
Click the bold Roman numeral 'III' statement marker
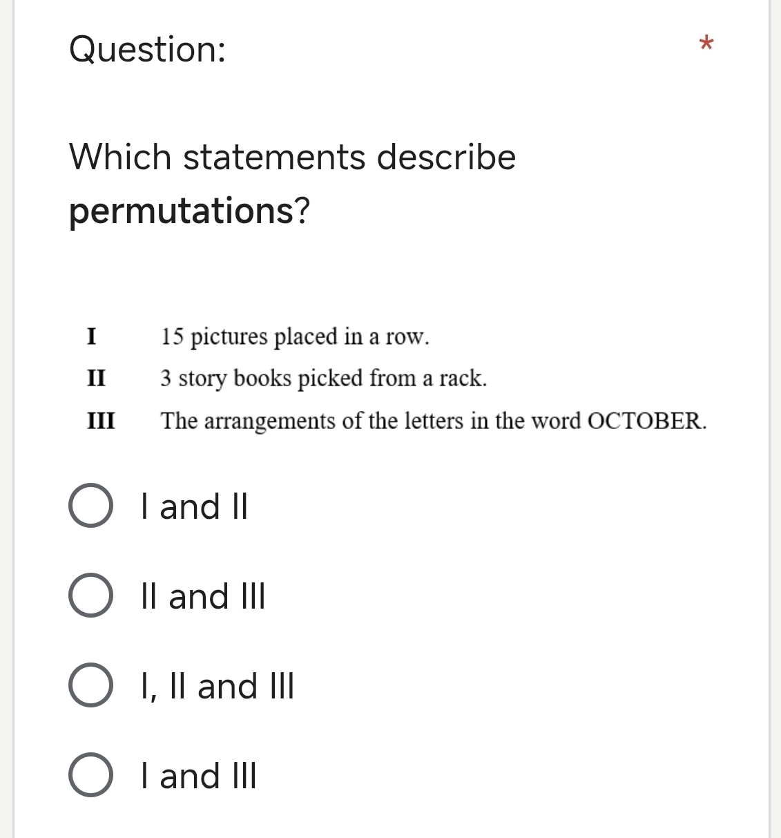pos(101,421)
